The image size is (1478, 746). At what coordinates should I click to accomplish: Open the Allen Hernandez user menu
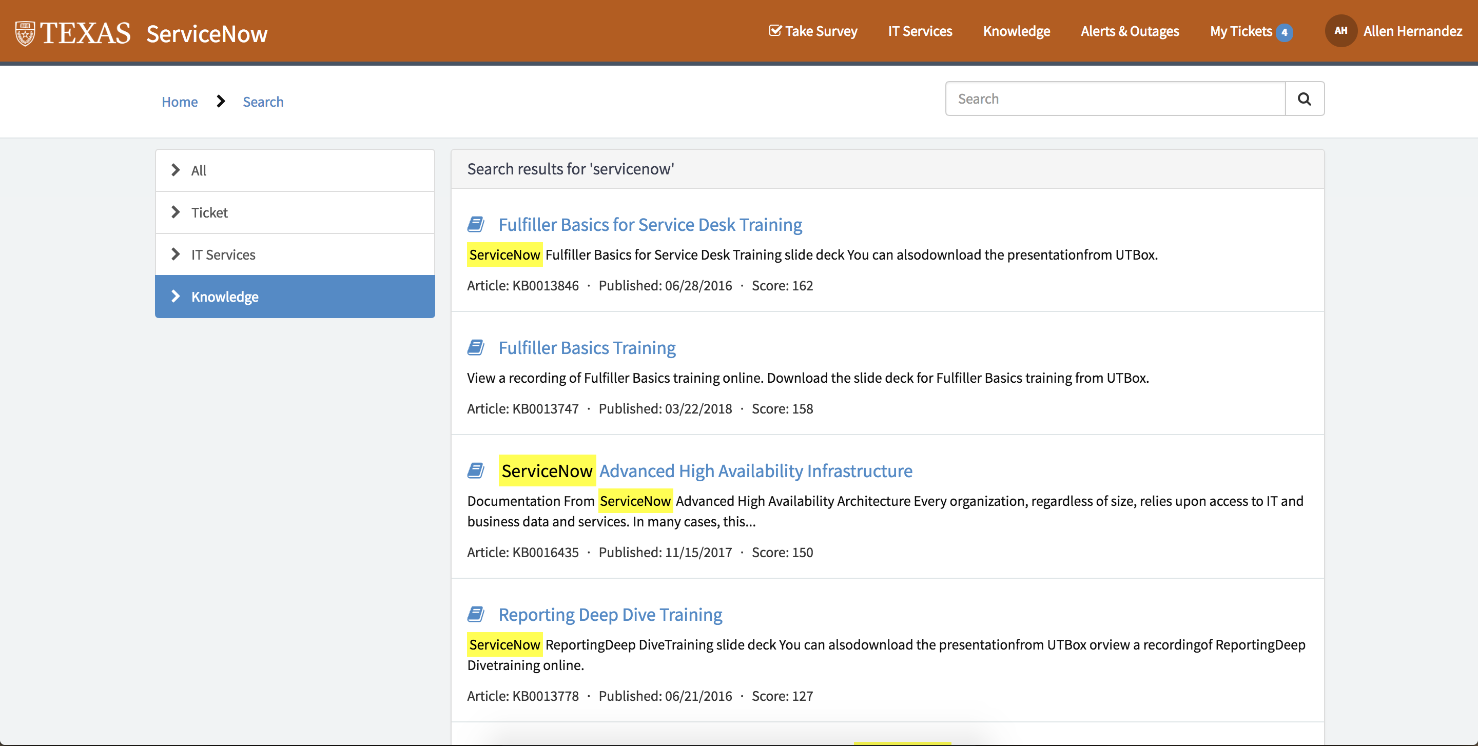[x=1412, y=31]
